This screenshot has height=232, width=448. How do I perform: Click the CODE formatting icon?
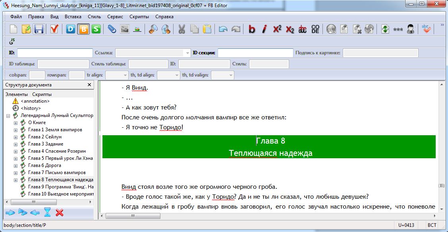(x=315, y=29)
